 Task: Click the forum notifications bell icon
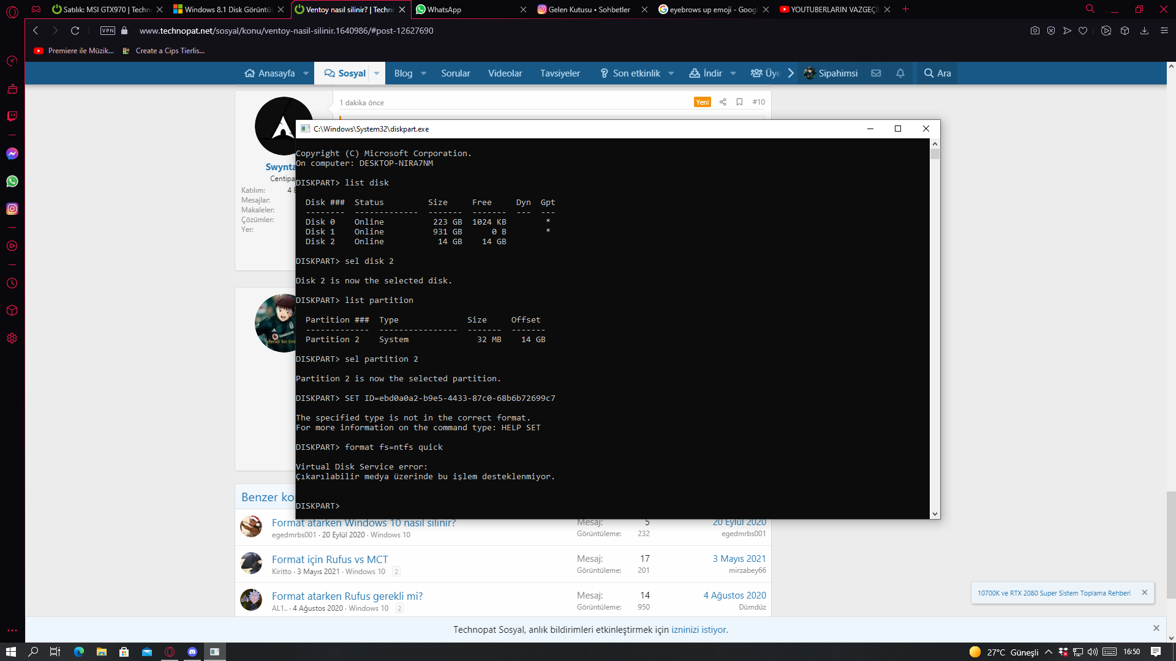click(x=900, y=73)
